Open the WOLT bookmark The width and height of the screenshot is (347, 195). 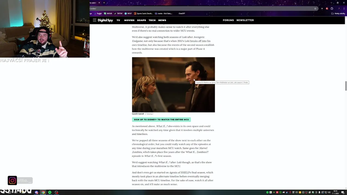coord(128,14)
